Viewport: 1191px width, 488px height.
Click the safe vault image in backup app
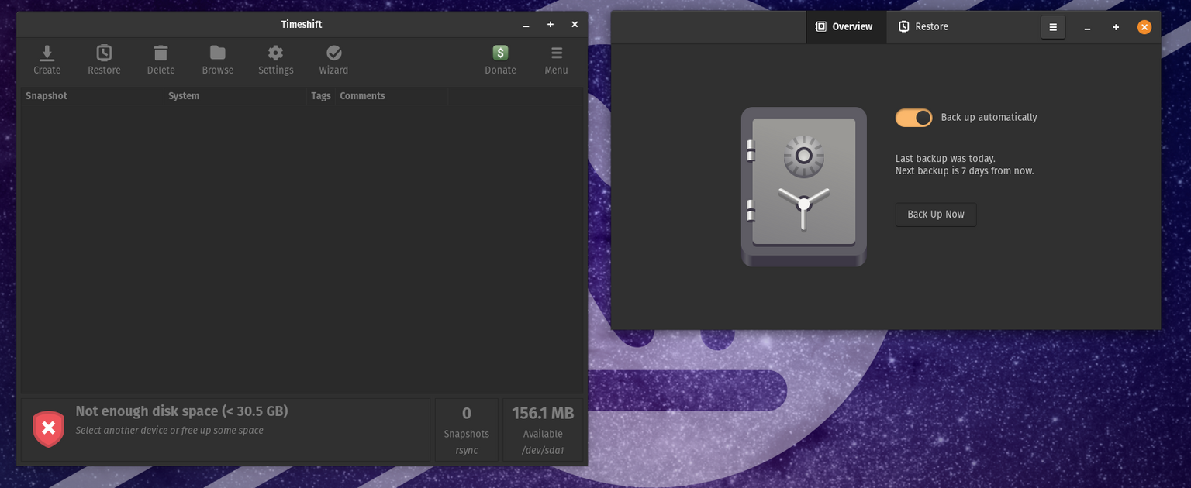(803, 187)
